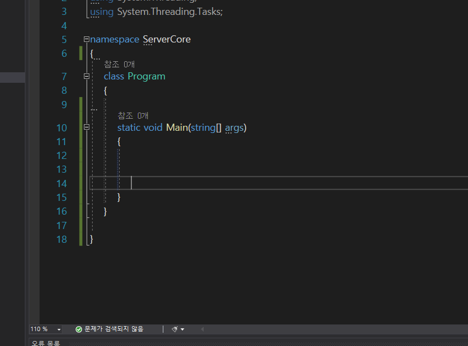Place cursor on empty line 14
The width and height of the screenshot is (468, 346).
coord(279,183)
